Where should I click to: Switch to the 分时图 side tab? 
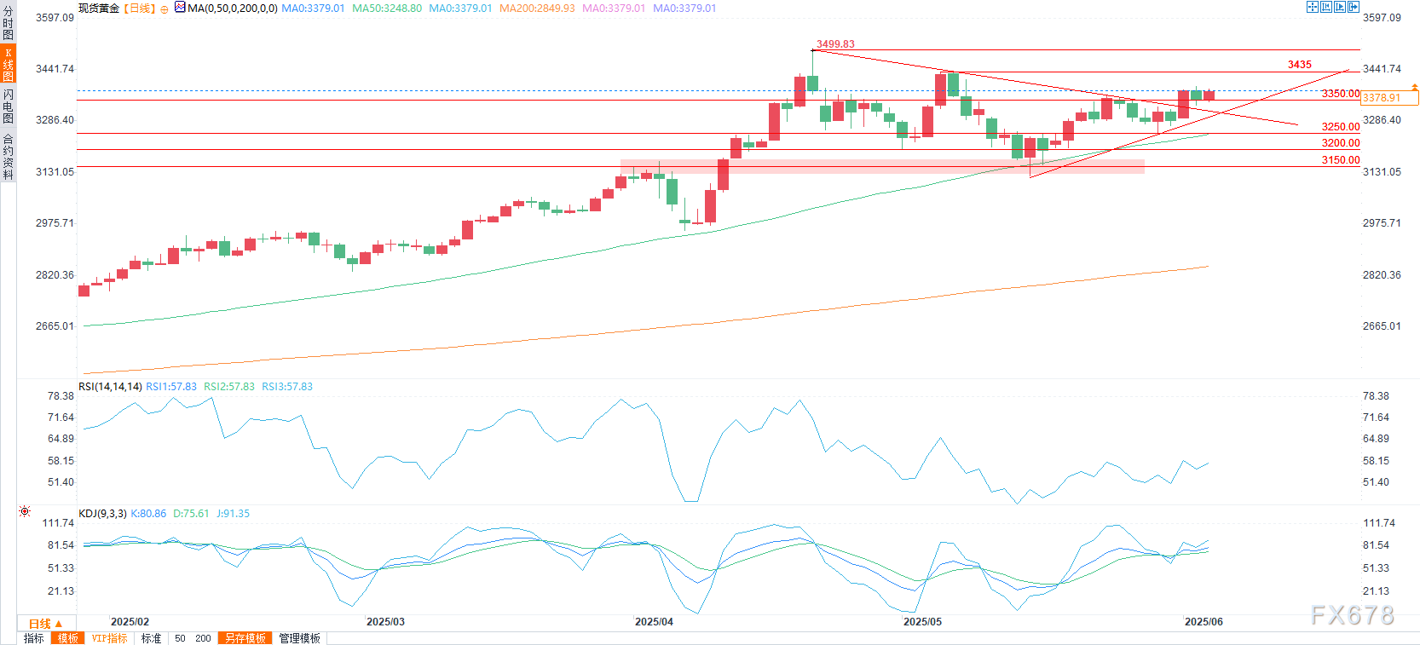click(x=8, y=23)
